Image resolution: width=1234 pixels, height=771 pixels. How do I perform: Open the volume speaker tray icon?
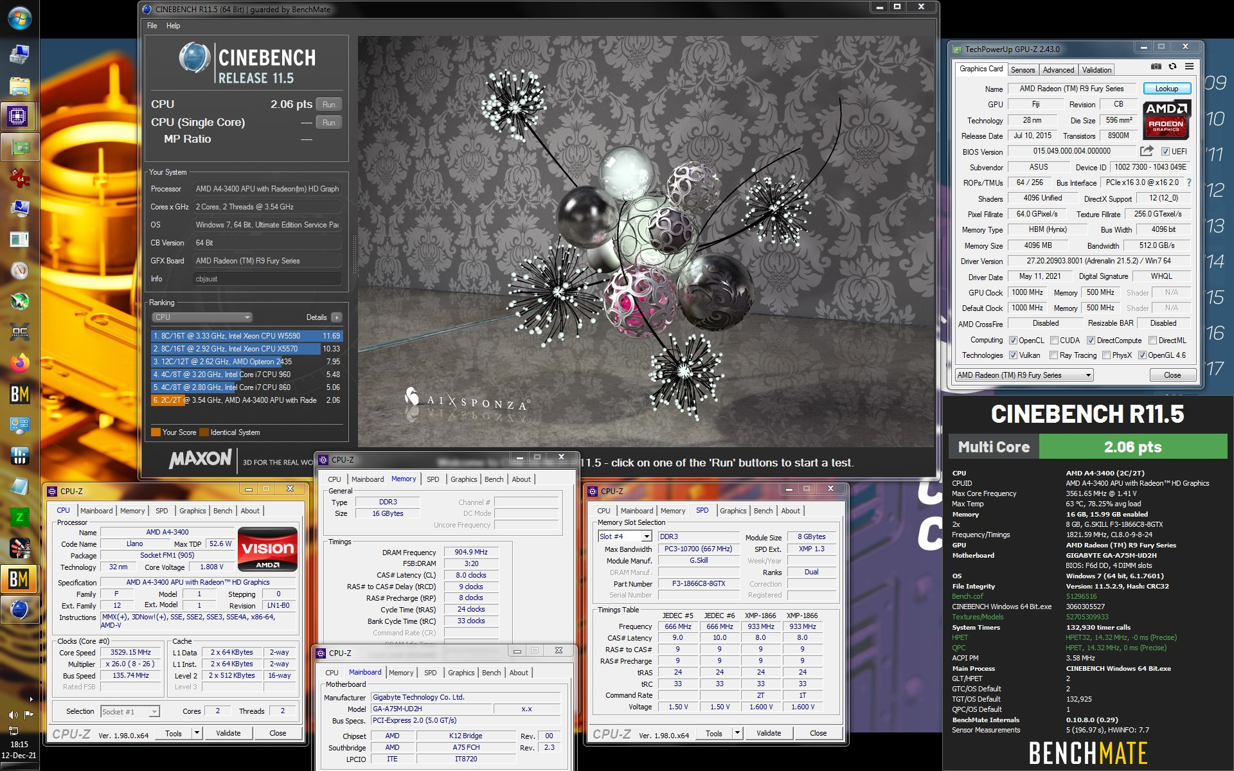pyautogui.click(x=13, y=715)
